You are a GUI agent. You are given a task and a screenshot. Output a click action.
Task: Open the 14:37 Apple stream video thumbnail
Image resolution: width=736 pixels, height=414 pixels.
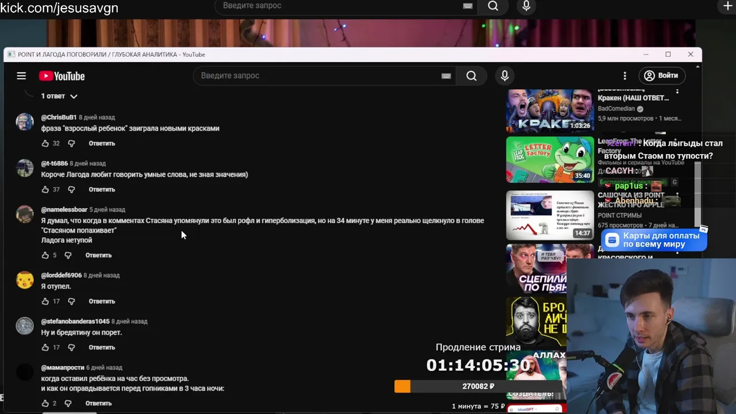pyautogui.click(x=550, y=214)
